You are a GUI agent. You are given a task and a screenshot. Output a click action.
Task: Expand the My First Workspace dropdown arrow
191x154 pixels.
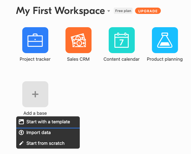(x=109, y=11)
